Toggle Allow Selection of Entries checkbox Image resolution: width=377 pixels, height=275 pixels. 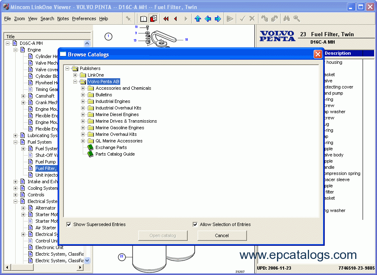click(195, 224)
